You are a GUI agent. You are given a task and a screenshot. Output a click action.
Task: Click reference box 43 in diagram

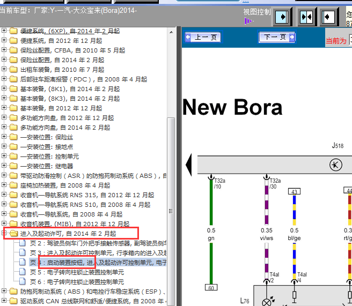[x=294, y=192]
